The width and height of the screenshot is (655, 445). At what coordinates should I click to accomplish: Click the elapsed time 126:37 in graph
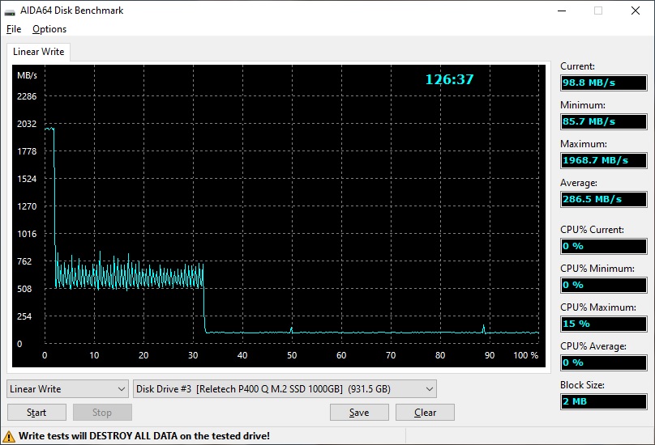coord(449,79)
